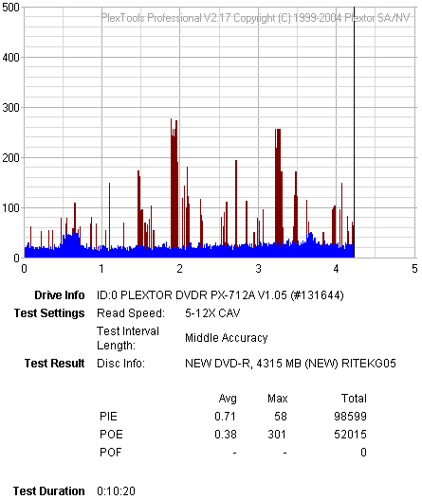Select the X-axis label 2

[179, 269]
